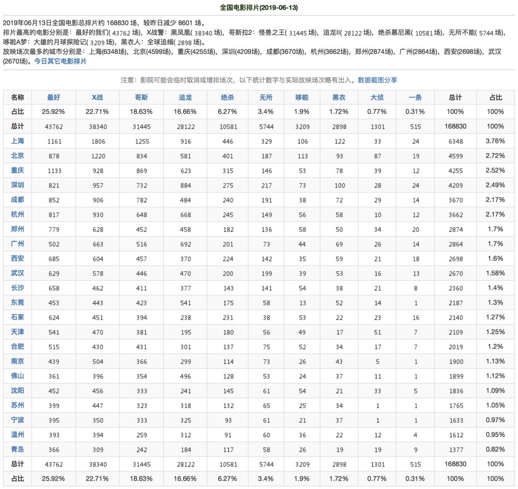
Task: Click the 22.71% cell in top 占比 row
Action: [97, 112]
